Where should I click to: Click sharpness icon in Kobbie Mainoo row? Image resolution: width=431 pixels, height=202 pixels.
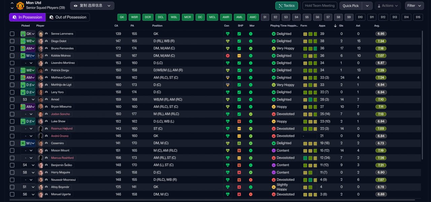[x=239, y=56]
